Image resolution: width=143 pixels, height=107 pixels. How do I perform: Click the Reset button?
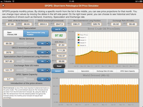point(59,66)
